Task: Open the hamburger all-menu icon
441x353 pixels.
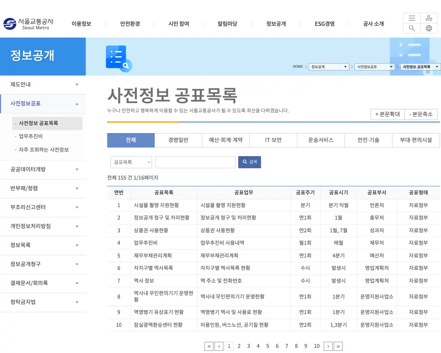Action: [412, 18]
